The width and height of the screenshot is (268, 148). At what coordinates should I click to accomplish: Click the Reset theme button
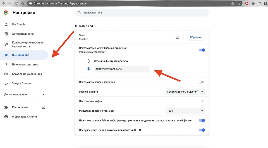coord(196,37)
